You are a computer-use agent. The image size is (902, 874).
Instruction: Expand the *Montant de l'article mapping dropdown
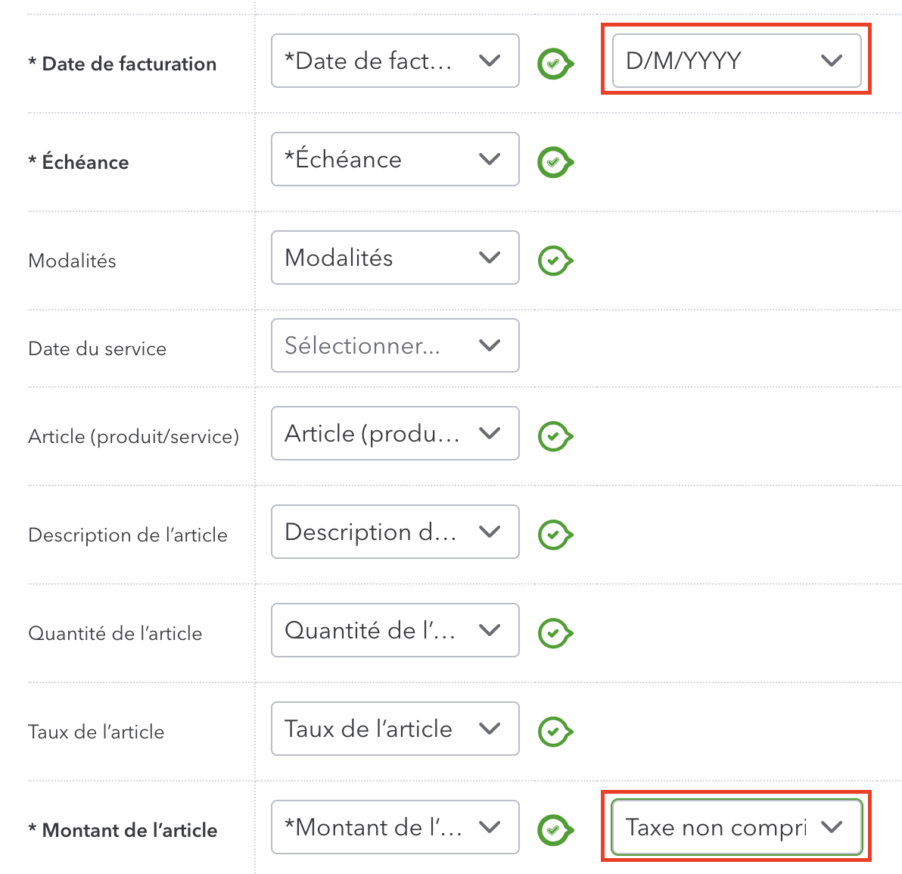[x=395, y=827]
